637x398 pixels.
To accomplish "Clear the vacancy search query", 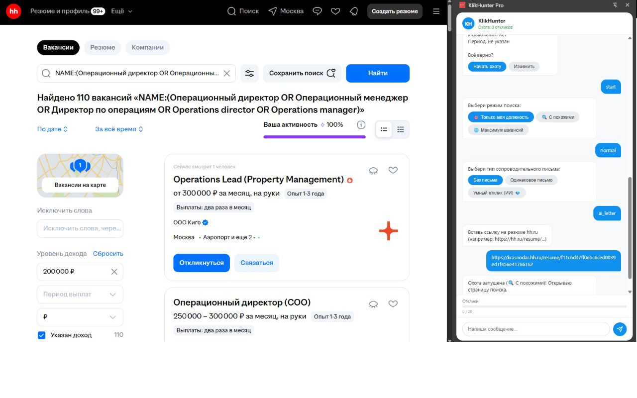I will click(226, 73).
